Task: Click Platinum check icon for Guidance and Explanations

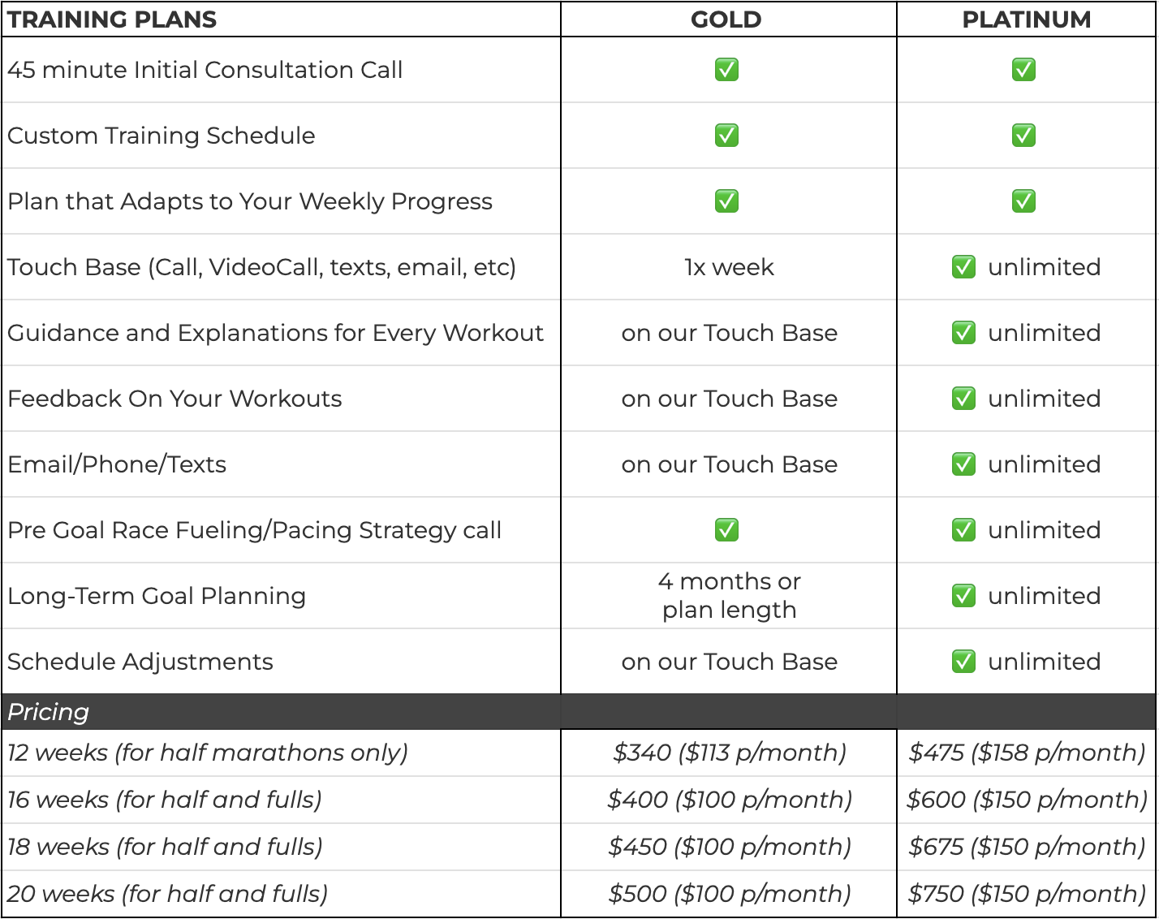Action: point(963,333)
